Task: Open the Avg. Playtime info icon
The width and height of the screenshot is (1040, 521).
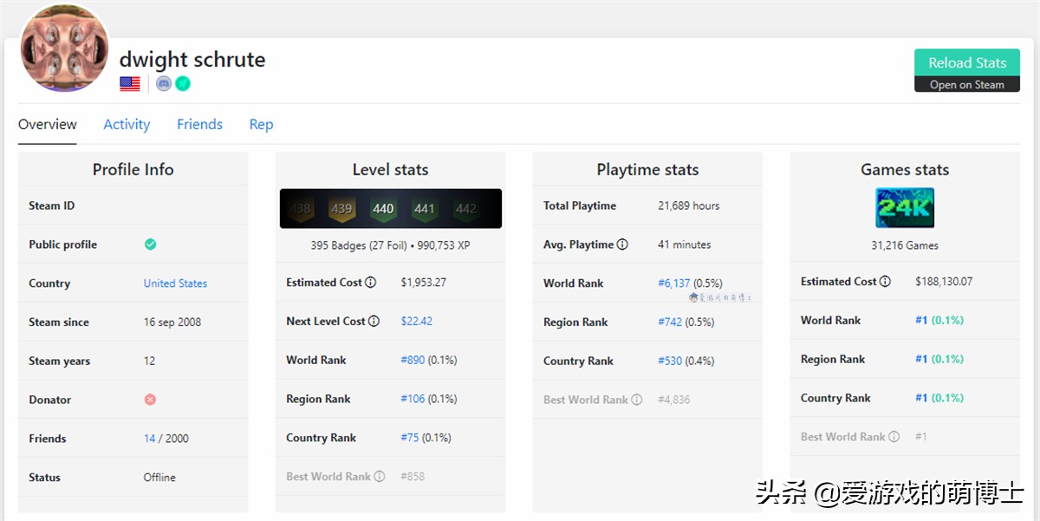Action: [x=621, y=244]
